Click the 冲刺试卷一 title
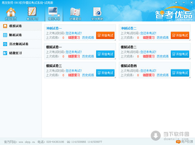 point(54,28)
